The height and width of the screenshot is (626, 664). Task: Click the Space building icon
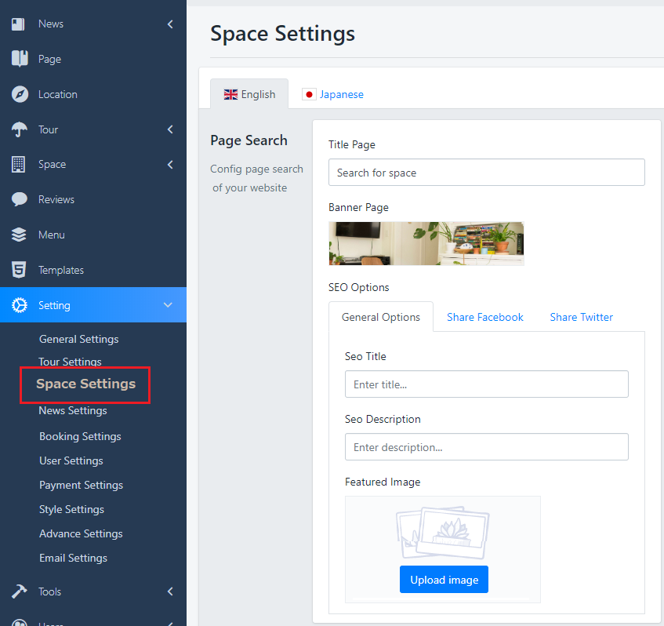pyautogui.click(x=19, y=165)
